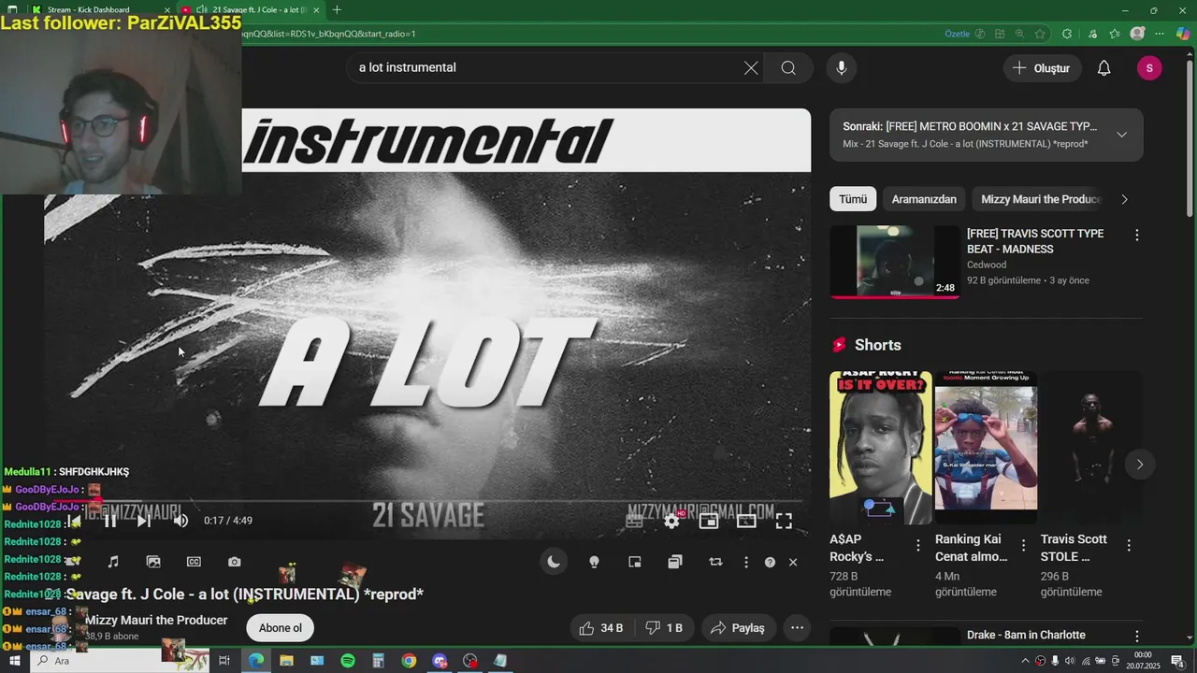Screen dimensions: 1197x673
Task: Open more actions ellipsis under video
Action: (x=797, y=628)
